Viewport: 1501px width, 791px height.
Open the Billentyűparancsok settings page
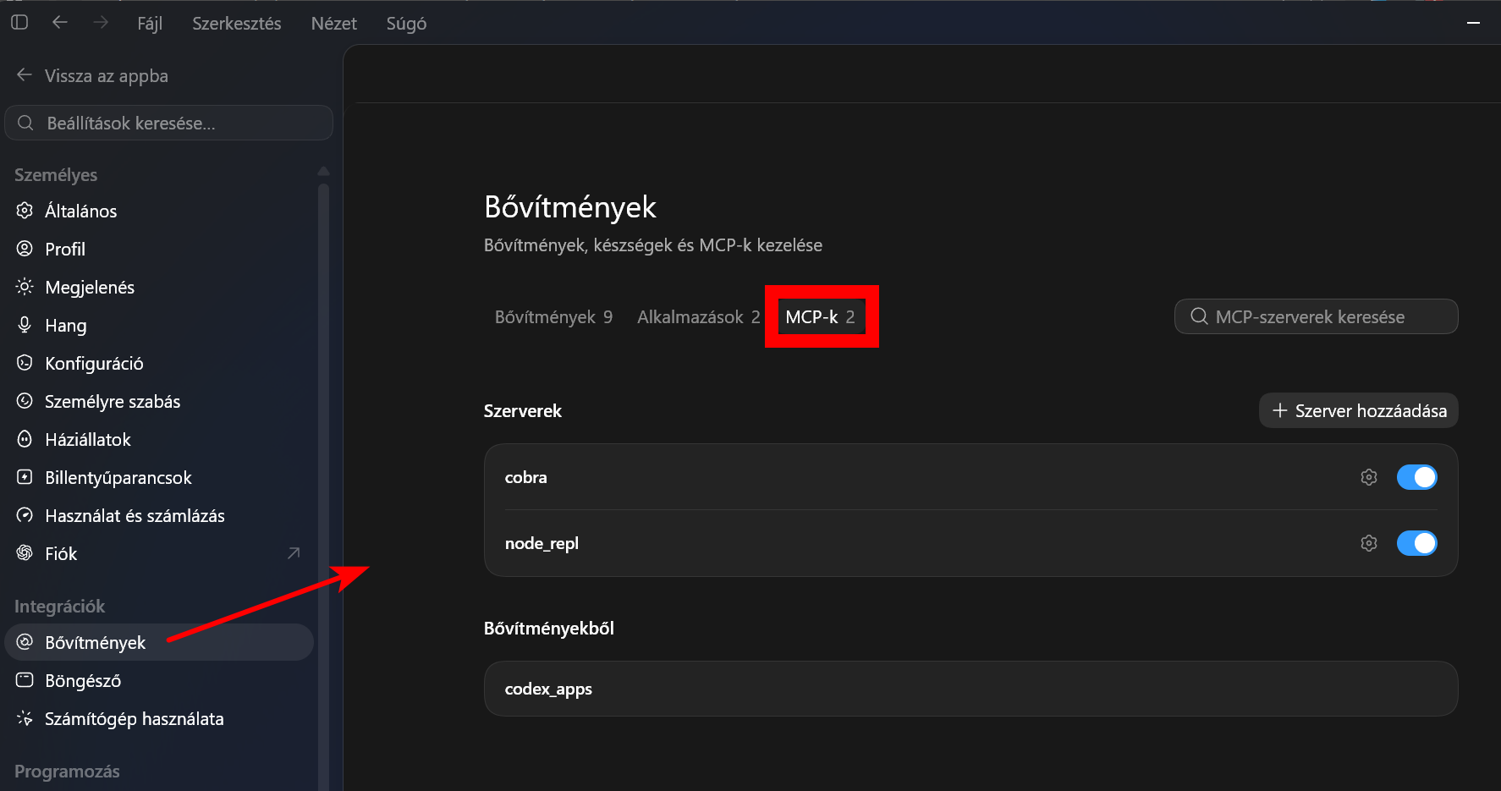(x=159, y=477)
